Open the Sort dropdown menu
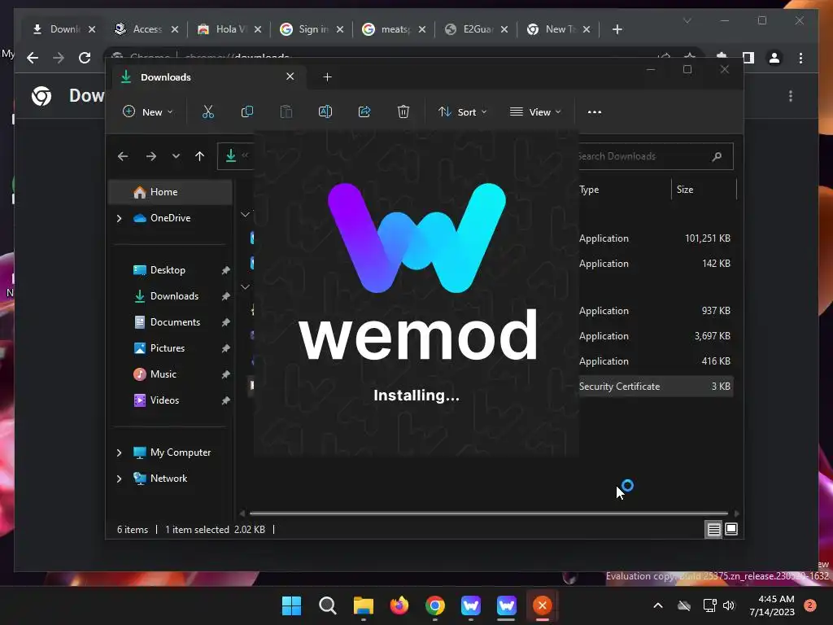 point(462,111)
